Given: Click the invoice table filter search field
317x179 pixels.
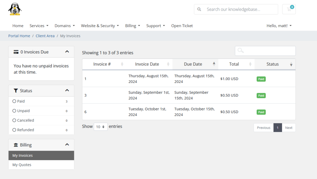Looking at the screenshot, I should [x=269, y=51].
